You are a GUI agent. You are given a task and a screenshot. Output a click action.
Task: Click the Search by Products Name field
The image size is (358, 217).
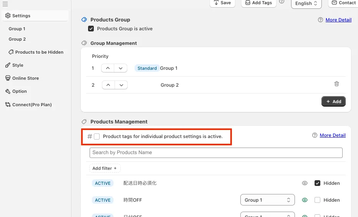(x=216, y=153)
